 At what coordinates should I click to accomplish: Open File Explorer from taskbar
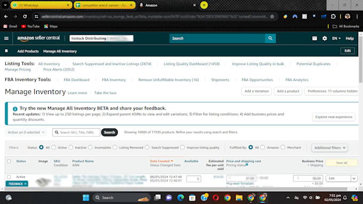pyautogui.click(x=239, y=198)
